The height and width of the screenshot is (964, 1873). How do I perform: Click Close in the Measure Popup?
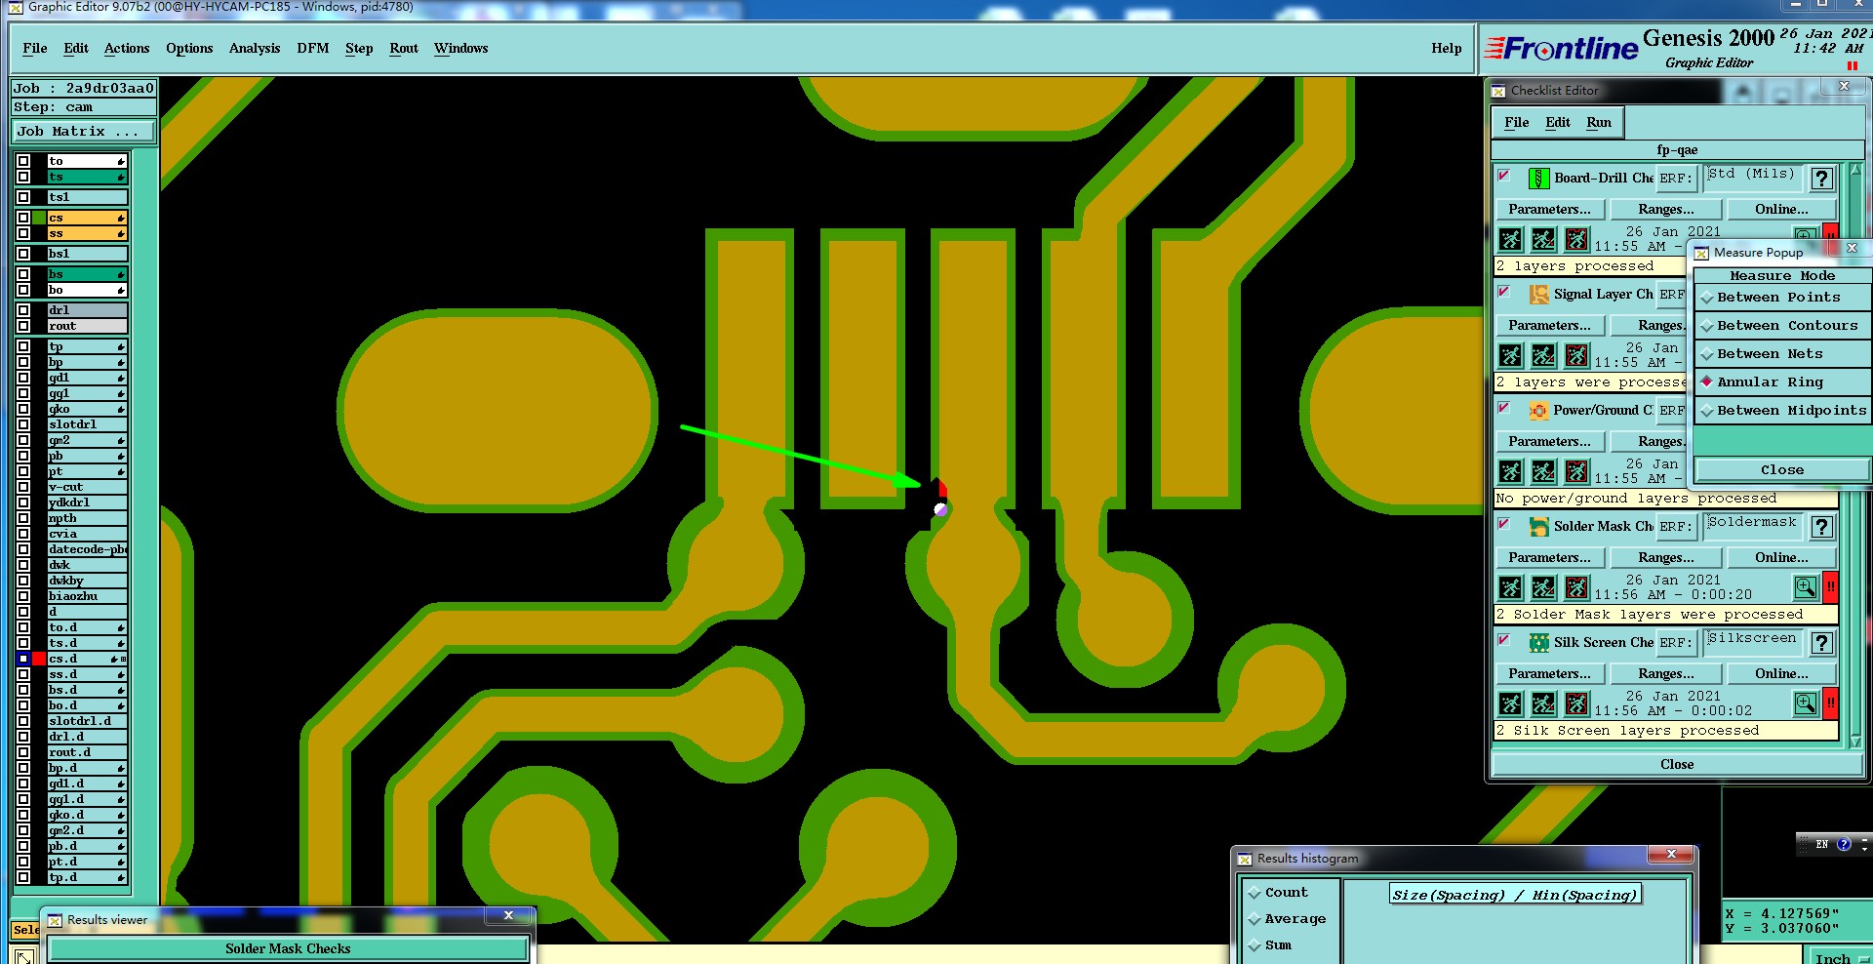pyautogui.click(x=1781, y=470)
